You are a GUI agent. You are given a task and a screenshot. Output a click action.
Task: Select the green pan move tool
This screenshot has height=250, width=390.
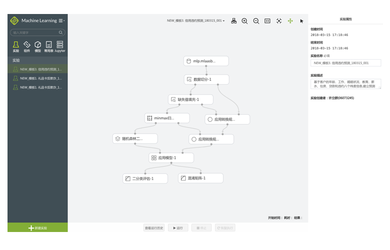(x=290, y=21)
